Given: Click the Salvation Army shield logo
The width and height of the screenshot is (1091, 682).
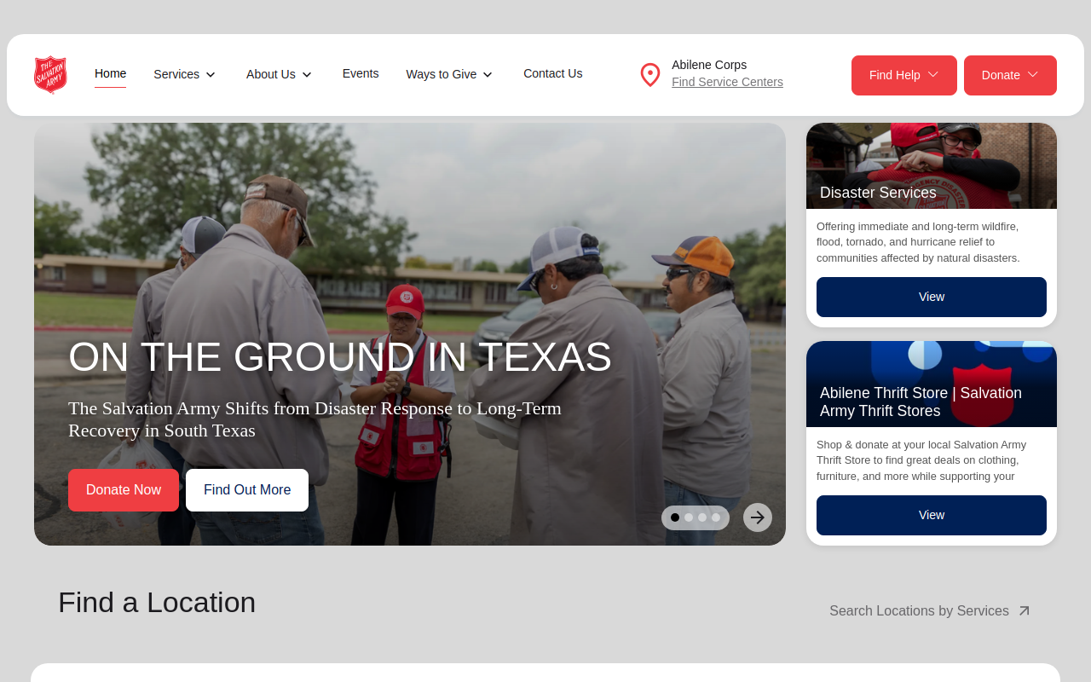Looking at the screenshot, I should [50, 75].
